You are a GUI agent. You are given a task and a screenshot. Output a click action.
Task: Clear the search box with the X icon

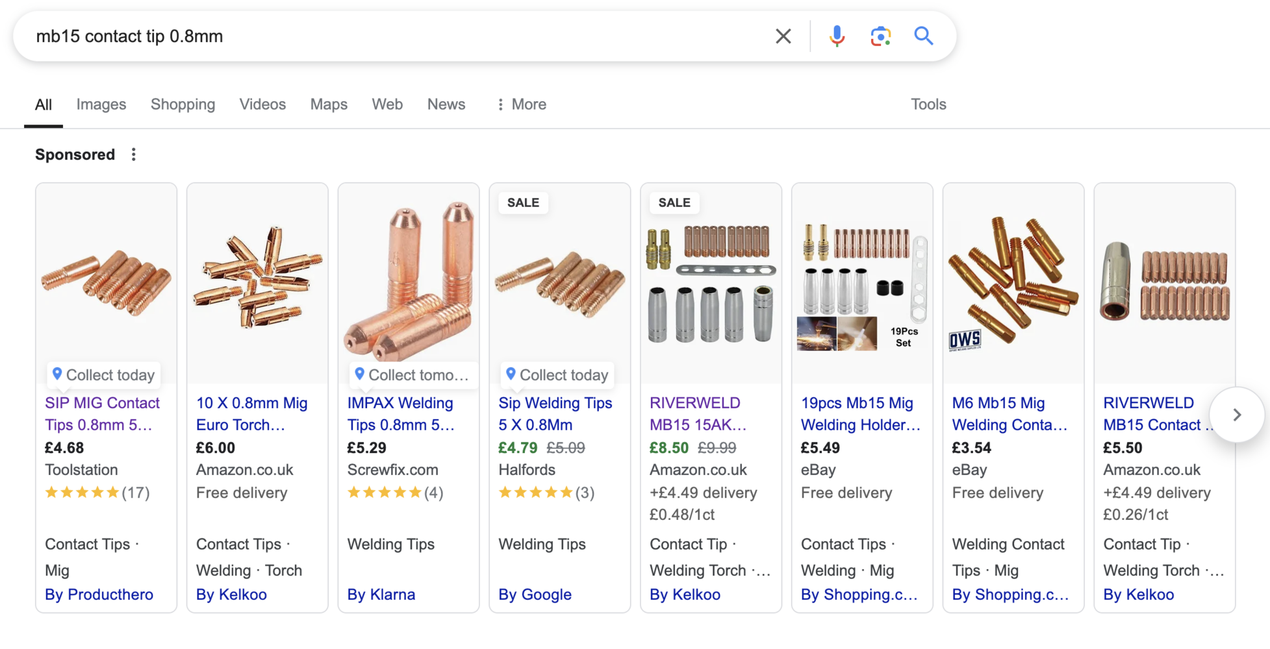[x=783, y=36]
